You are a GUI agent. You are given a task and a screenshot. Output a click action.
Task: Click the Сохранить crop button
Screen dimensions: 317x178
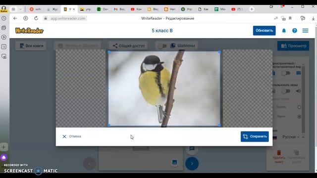coord(255,136)
